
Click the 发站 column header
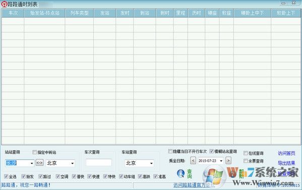pos(105,13)
